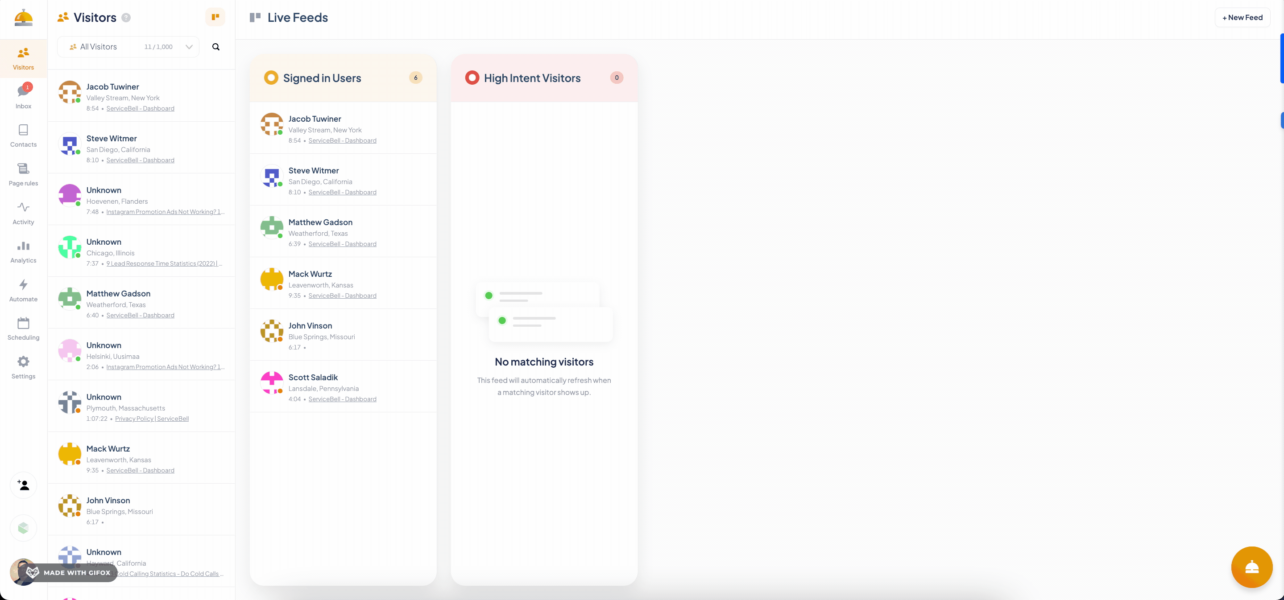Viewport: 1284px width, 600px height.
Task: Open the Automate section
Action: tap(24, 290)
